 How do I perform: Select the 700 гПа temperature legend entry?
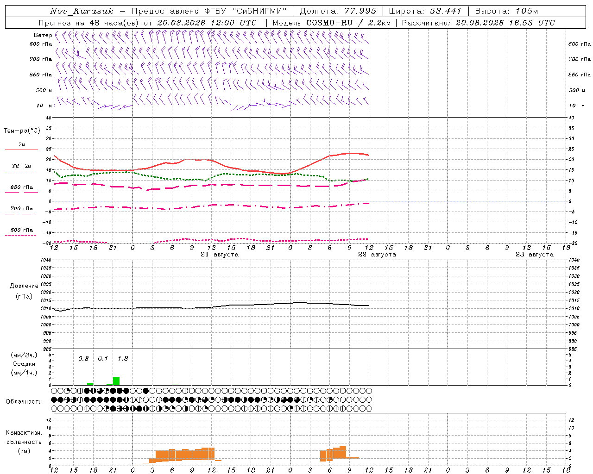(x=21, y=209)
